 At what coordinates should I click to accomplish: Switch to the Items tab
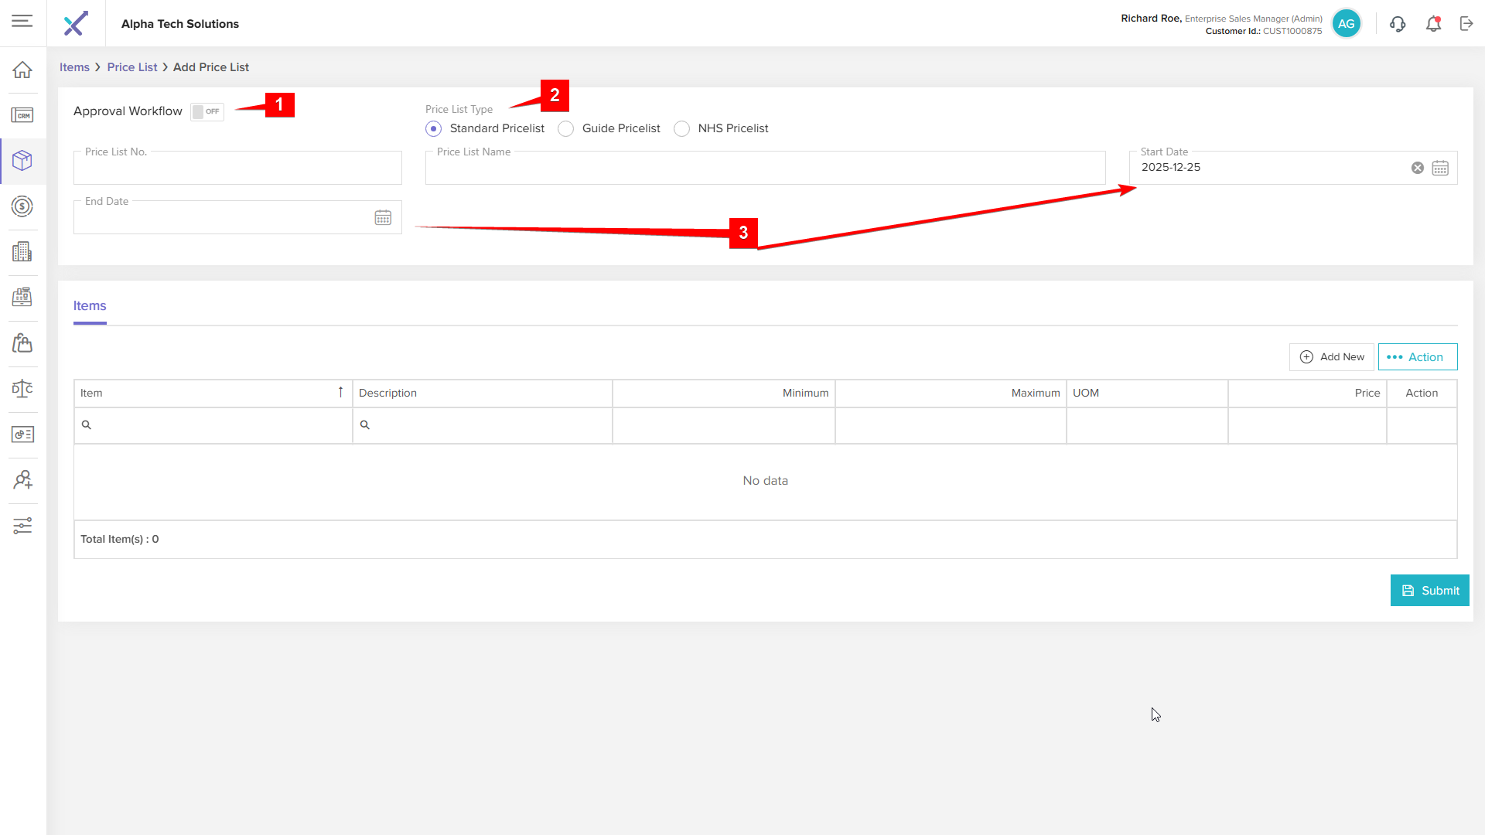(90, 306)
